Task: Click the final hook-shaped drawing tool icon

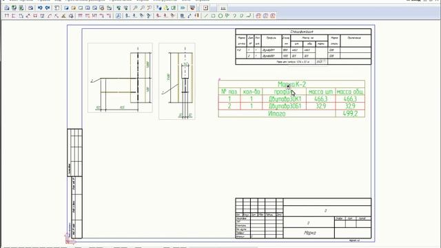Action: (248, 16)
